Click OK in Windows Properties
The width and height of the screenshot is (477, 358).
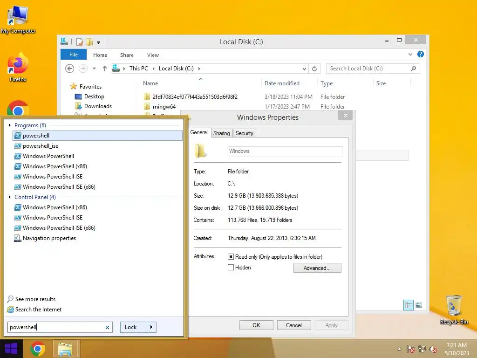pyautogui.click(x=256, y=325)
